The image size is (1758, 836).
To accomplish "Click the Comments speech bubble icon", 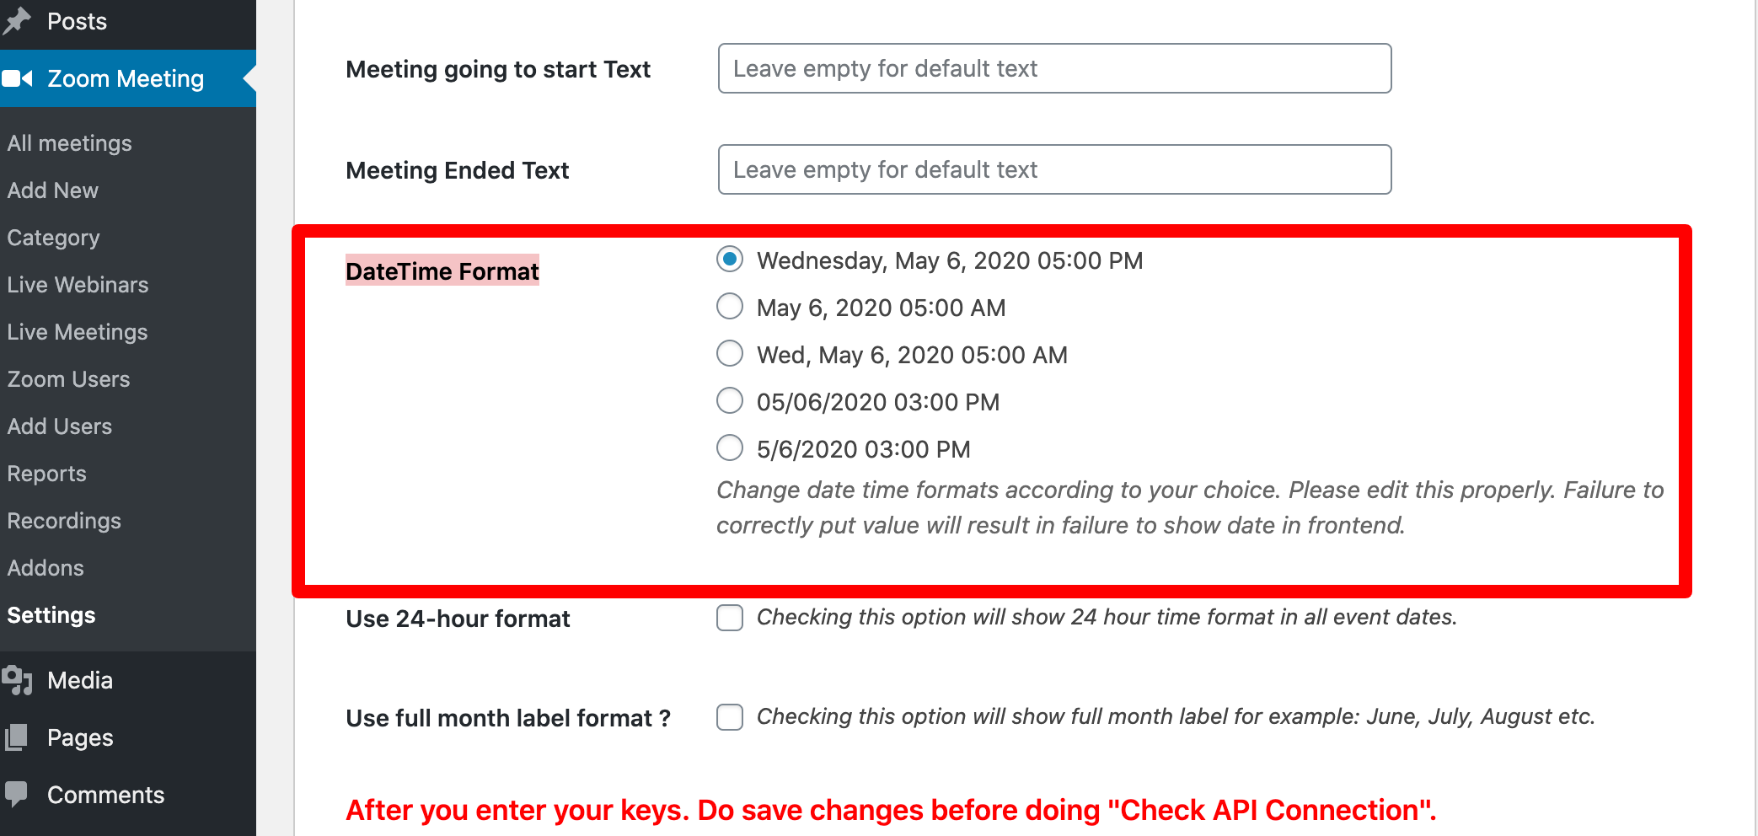I will tap(17, 793).
